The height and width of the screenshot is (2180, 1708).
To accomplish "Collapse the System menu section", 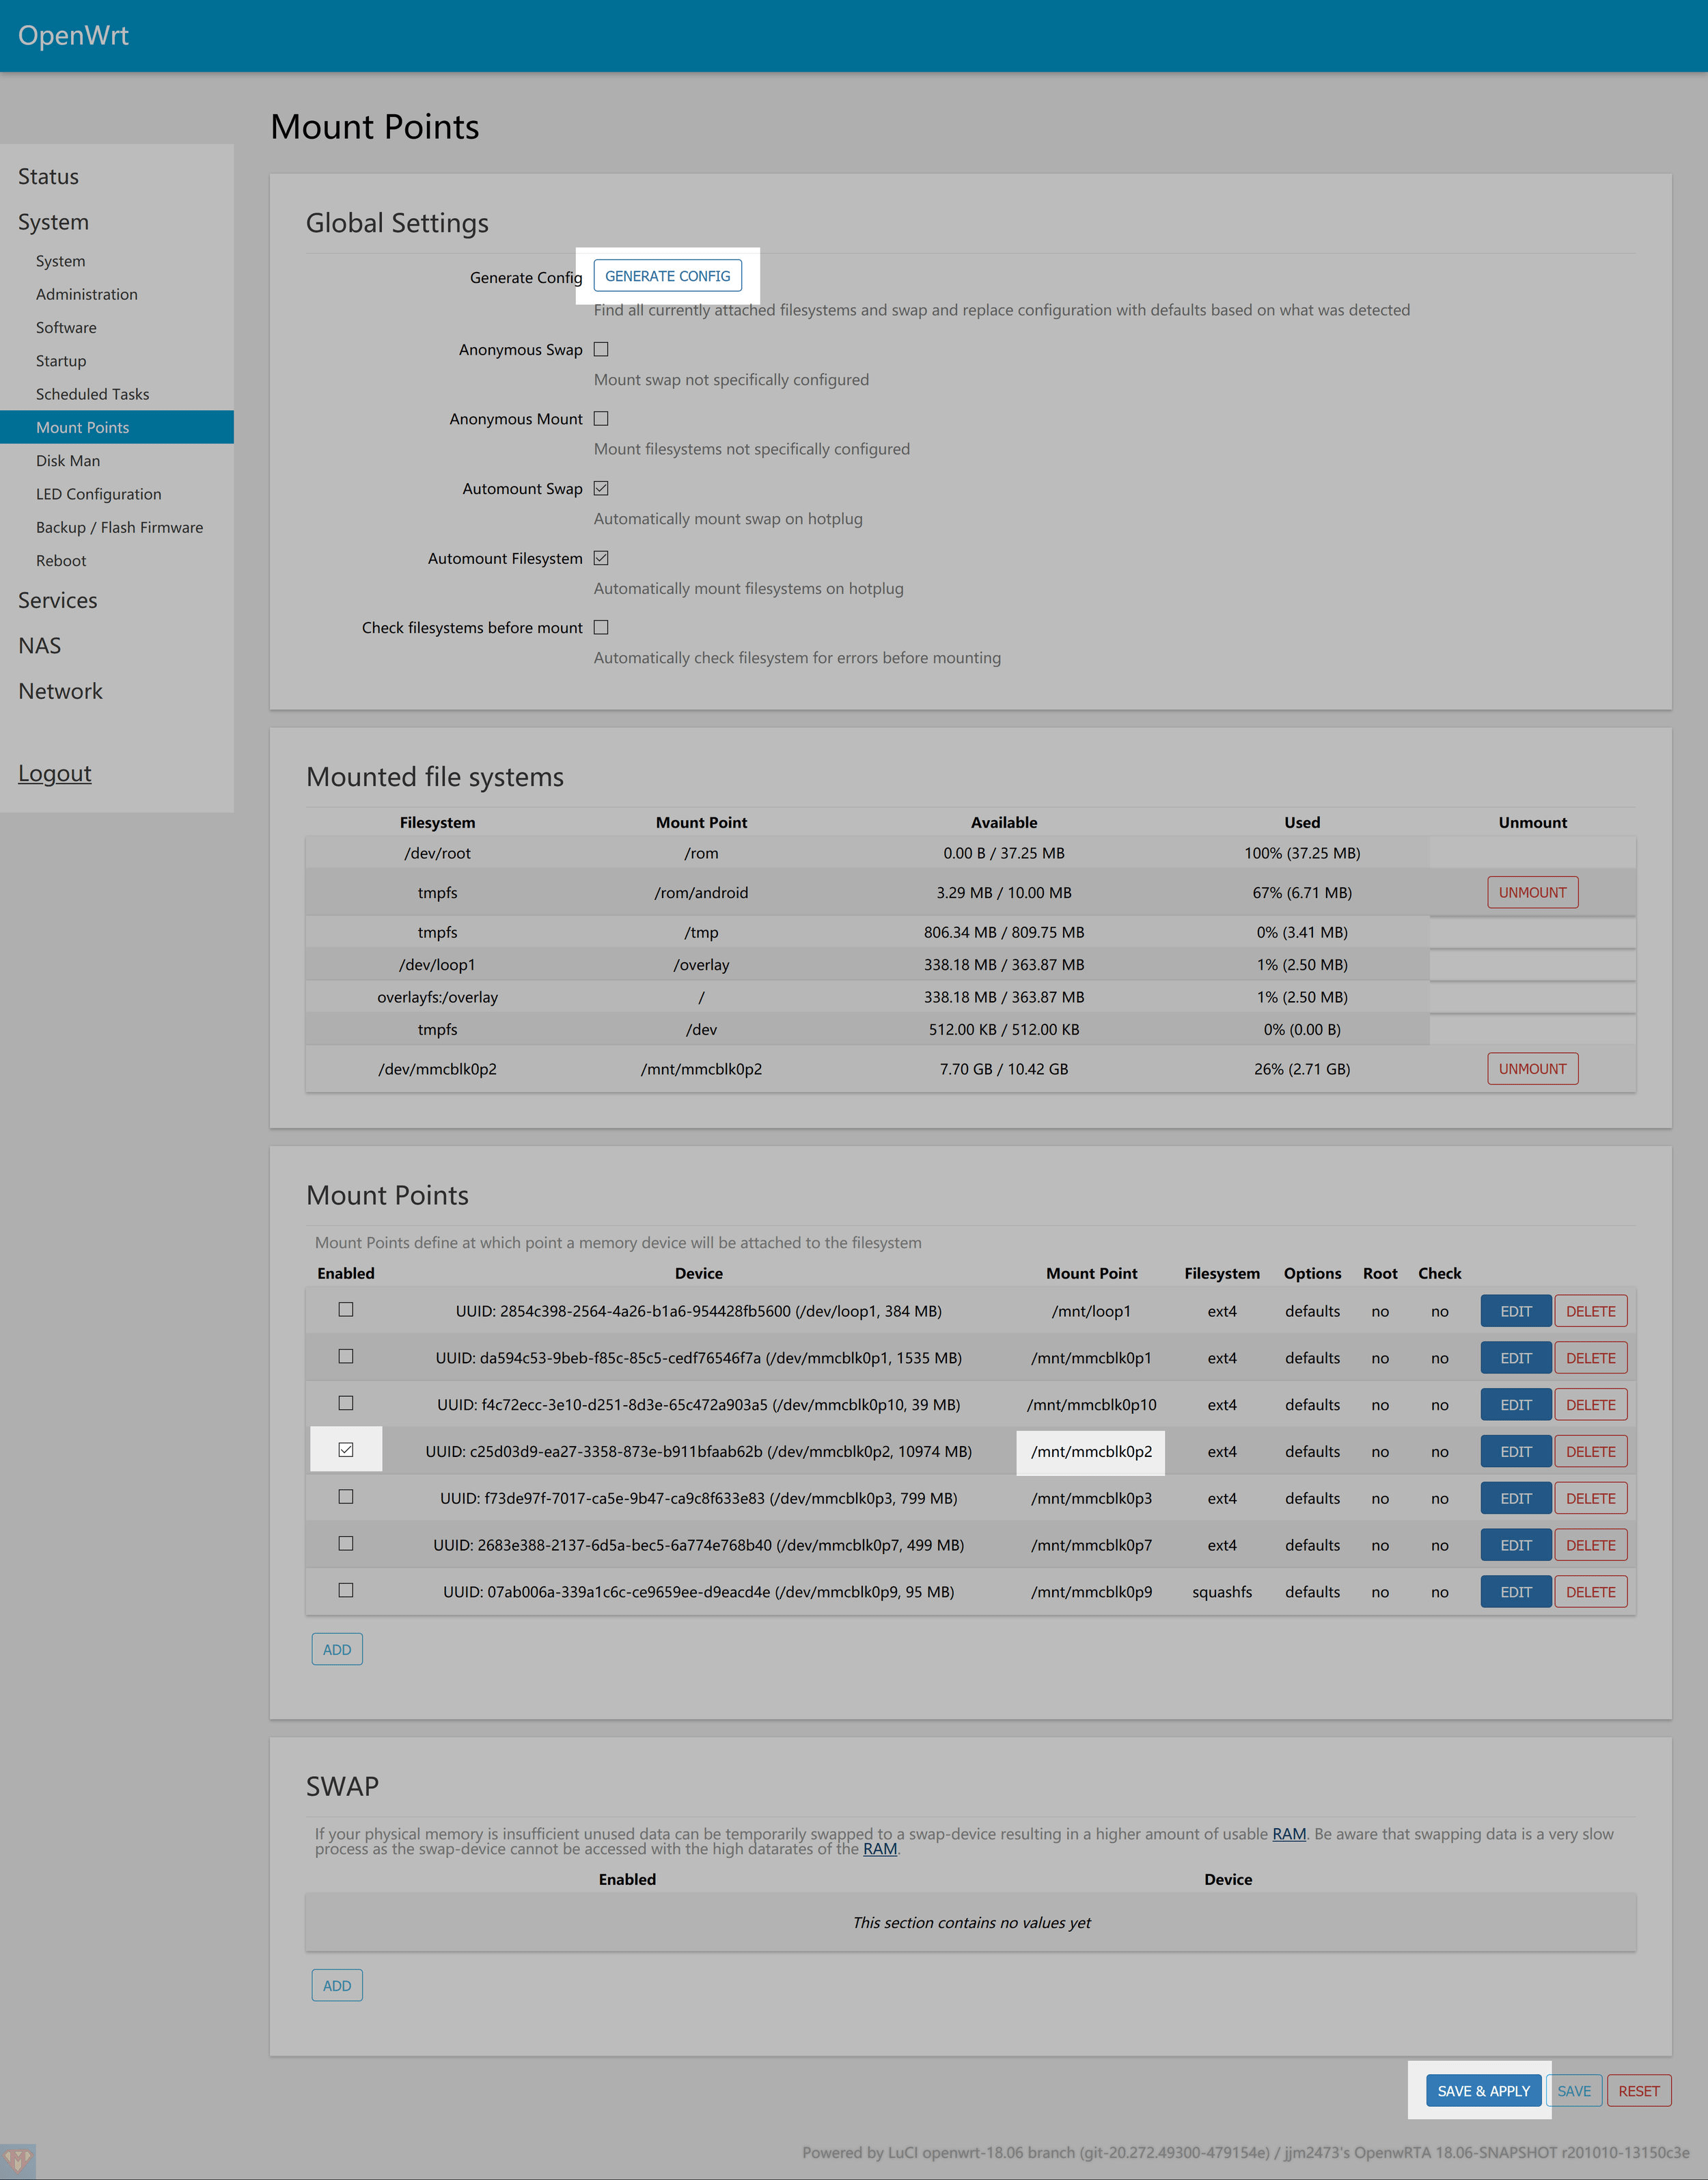I will pos(53,222).
